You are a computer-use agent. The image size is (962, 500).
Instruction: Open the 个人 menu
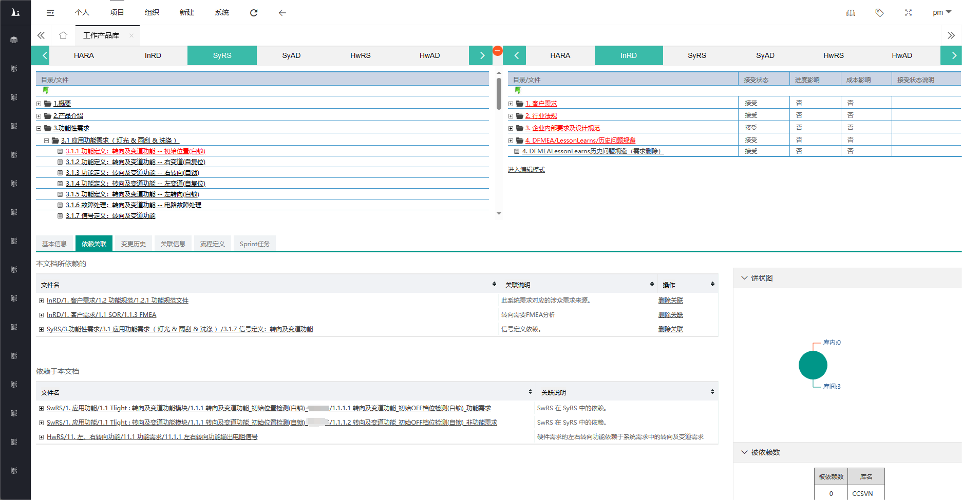[82, 12]
